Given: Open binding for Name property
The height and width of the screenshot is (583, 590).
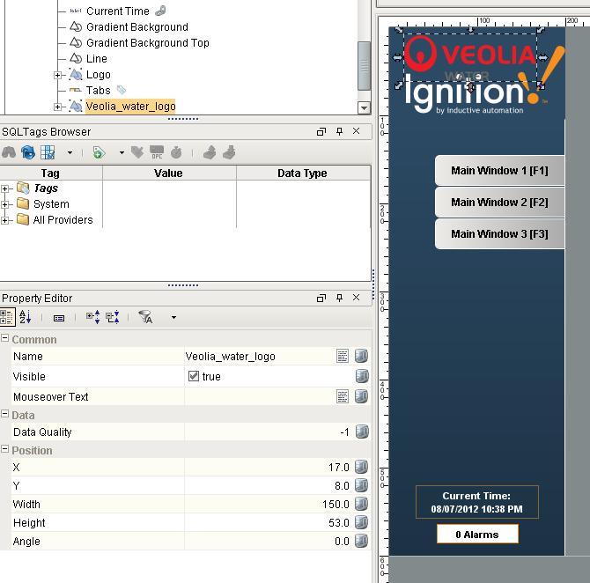Looking at the screenshot, I should tap(361, 356).
